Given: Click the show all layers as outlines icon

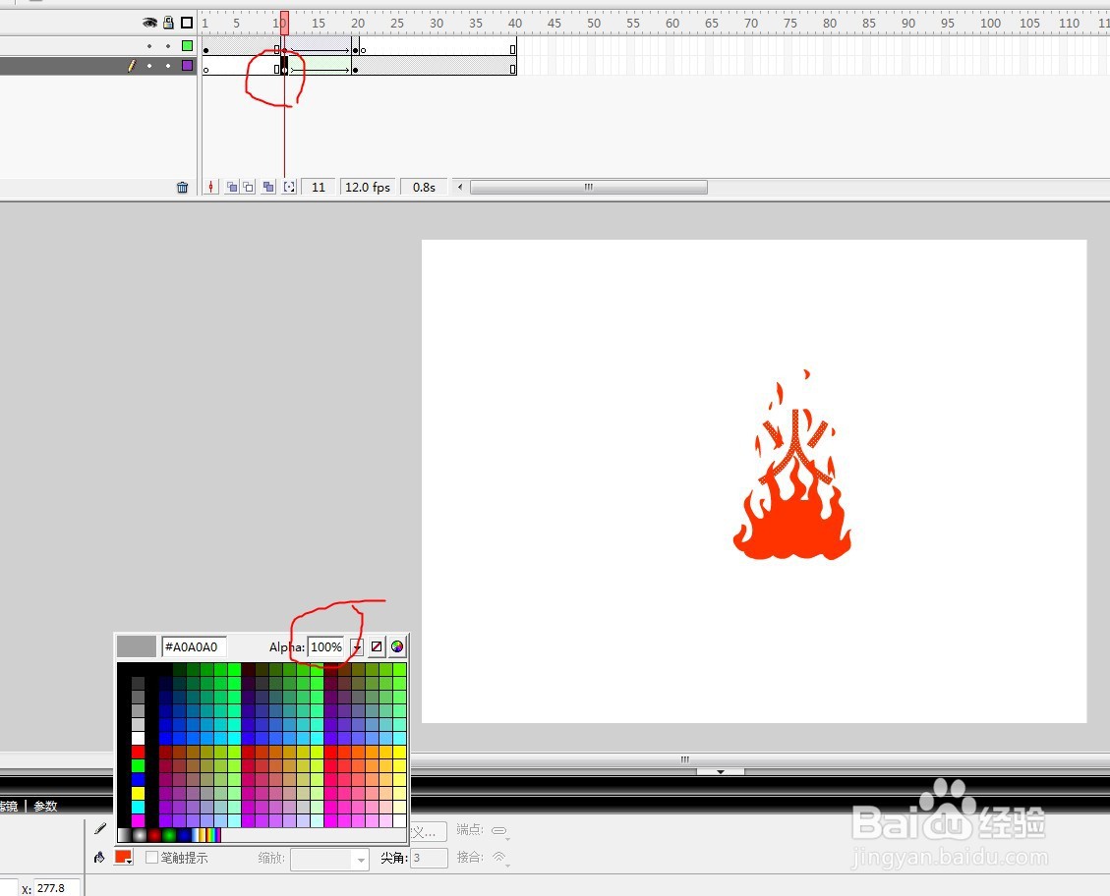Looking at the screenshot, I should [x=187, y=23].
